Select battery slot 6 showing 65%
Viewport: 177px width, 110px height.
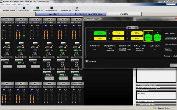[x=137, y=38]
